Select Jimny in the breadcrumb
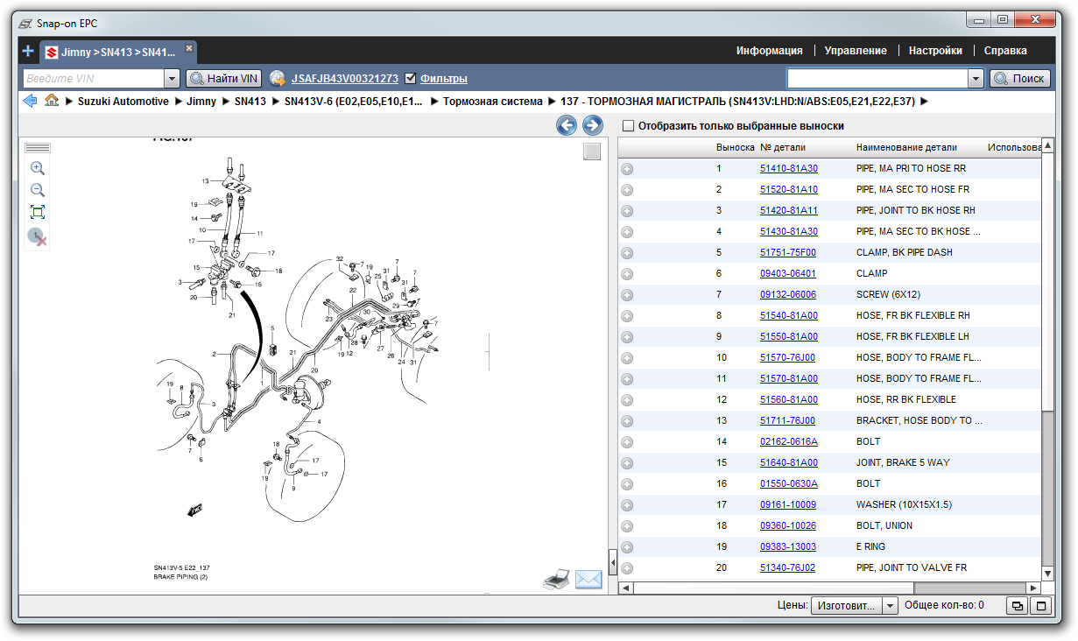The width and height of the screenshot is (1078, 641). (x=201, y=102)
